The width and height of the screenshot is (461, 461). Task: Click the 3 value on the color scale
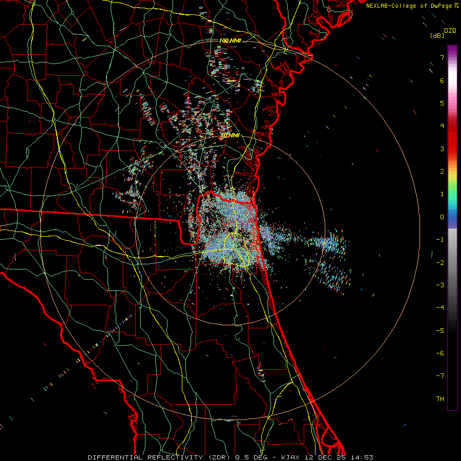click(442, 149)
